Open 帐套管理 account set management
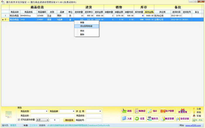The width and height of the screenshot is (205, 128). pyautogui.click(x=167, y=118)
